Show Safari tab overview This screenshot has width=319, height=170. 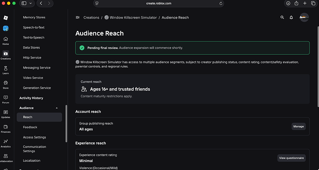(x=313, y=3)
